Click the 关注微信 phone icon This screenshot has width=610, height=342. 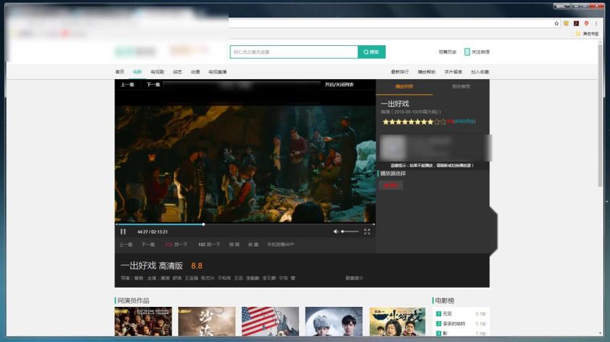467,52
